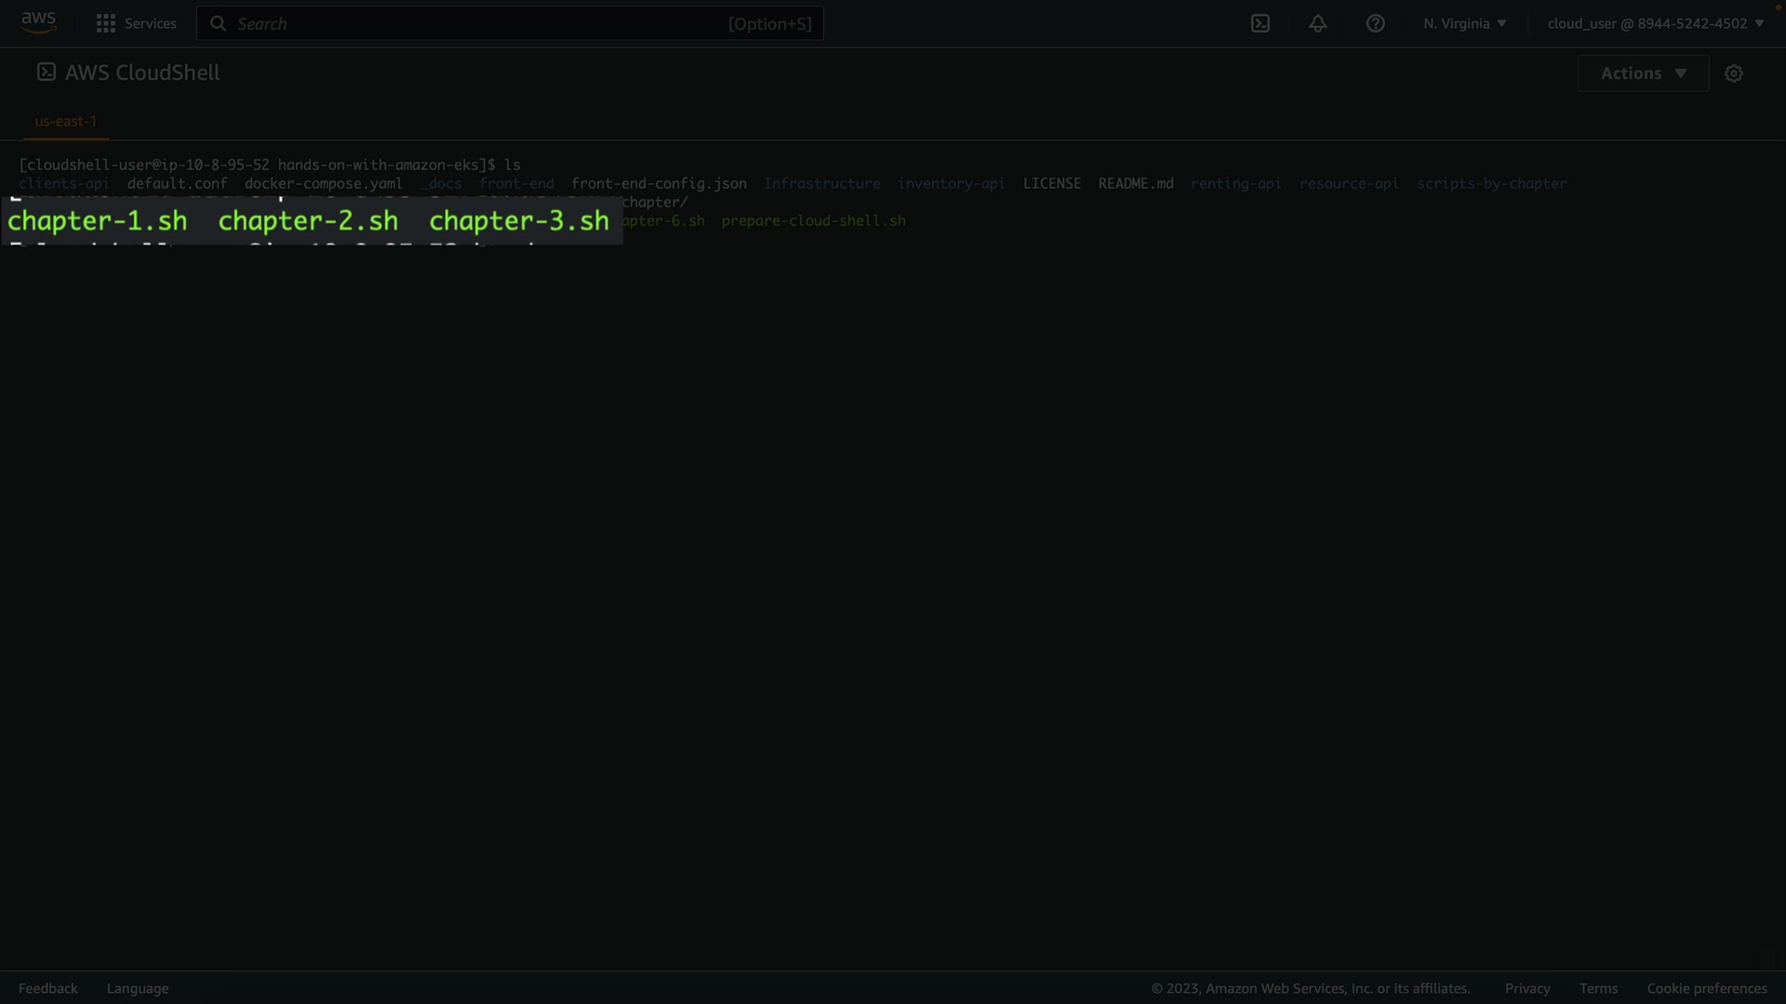
Task: Open the notifications bell icon
Action: coord(1318,23)
